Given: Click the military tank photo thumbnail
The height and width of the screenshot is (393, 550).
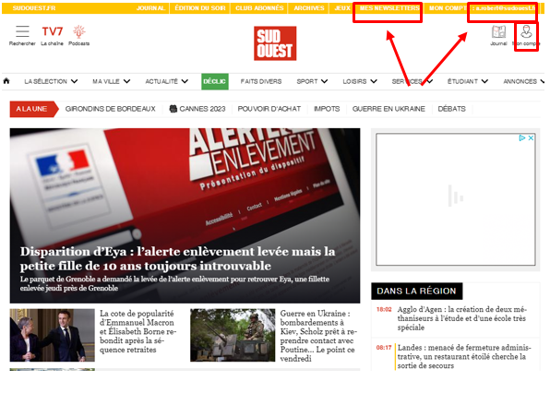Looking at the screenshot, I should pos(233,335).
